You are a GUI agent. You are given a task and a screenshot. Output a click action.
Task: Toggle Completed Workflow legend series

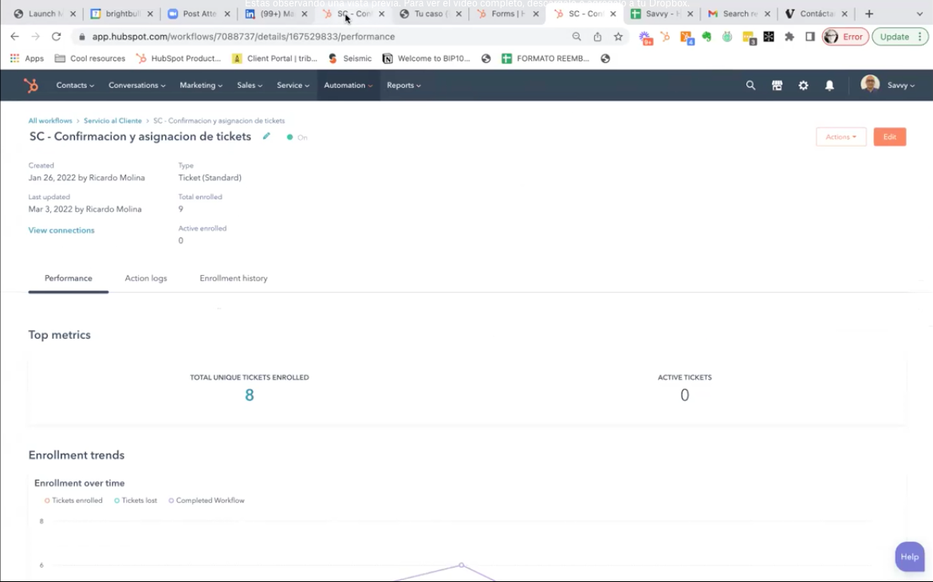[207, 501]
